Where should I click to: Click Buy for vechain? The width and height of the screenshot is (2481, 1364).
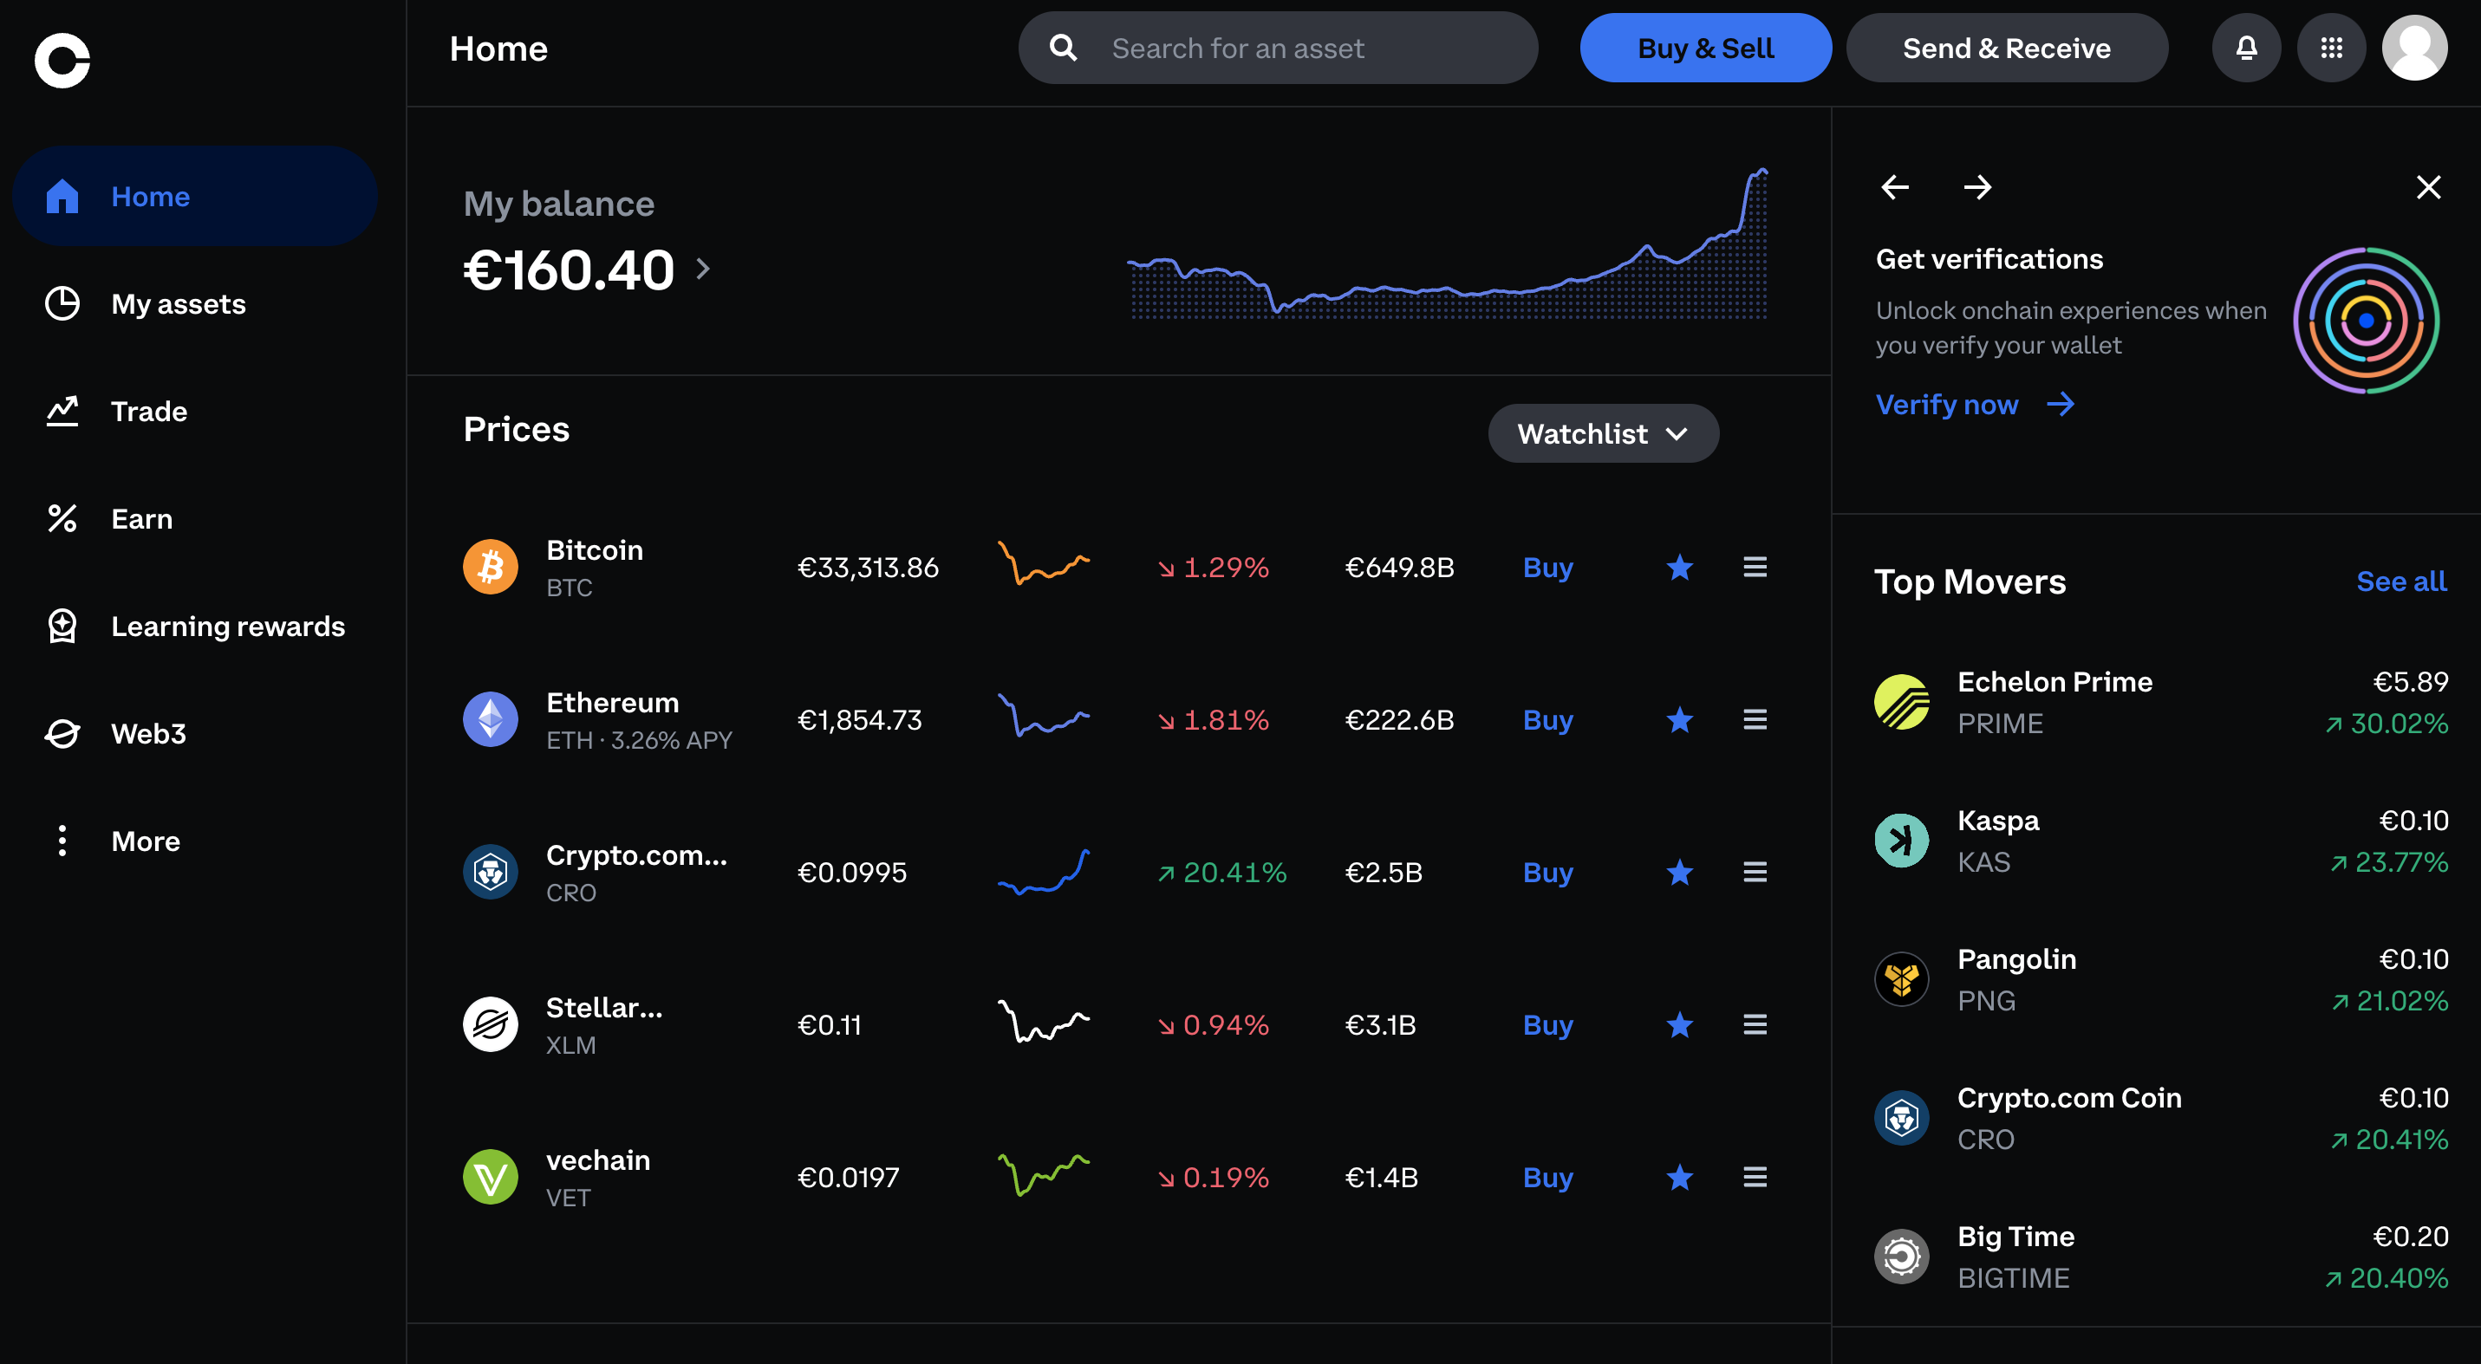click(1547, 1176)
